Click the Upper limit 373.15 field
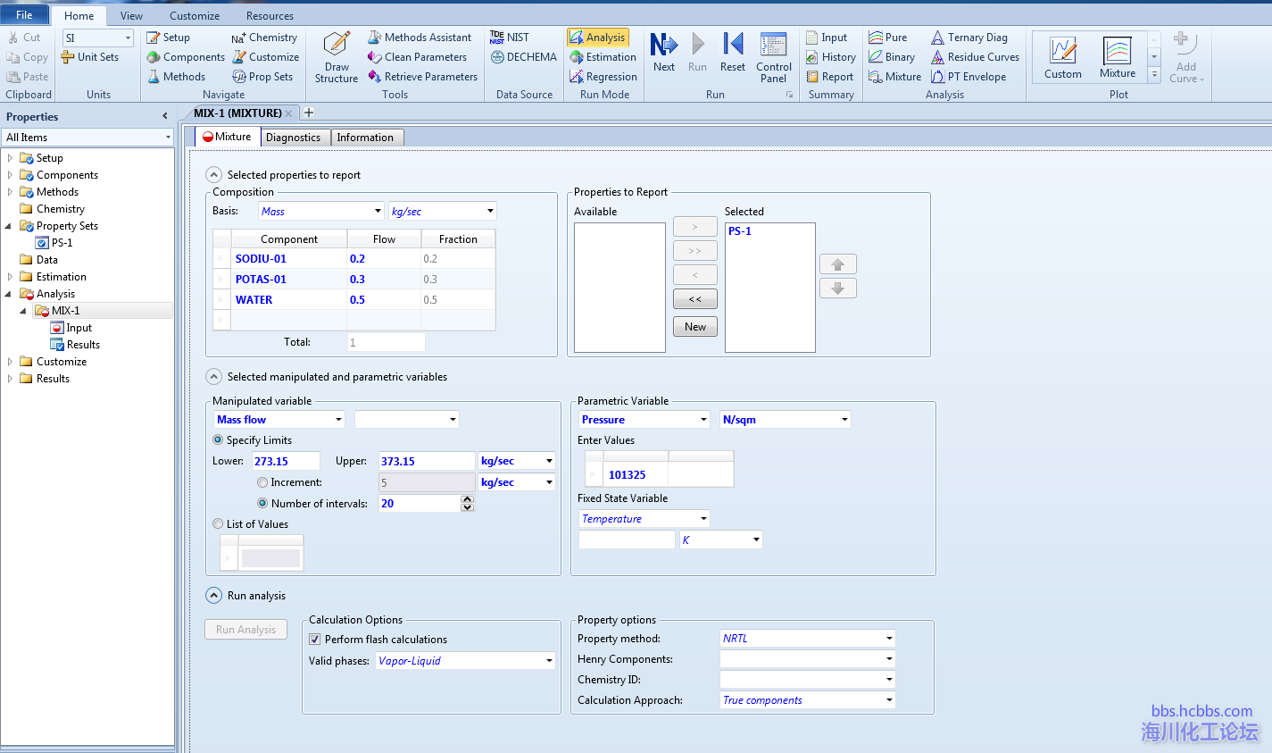The image size is (1272, 753). [427, 462]
